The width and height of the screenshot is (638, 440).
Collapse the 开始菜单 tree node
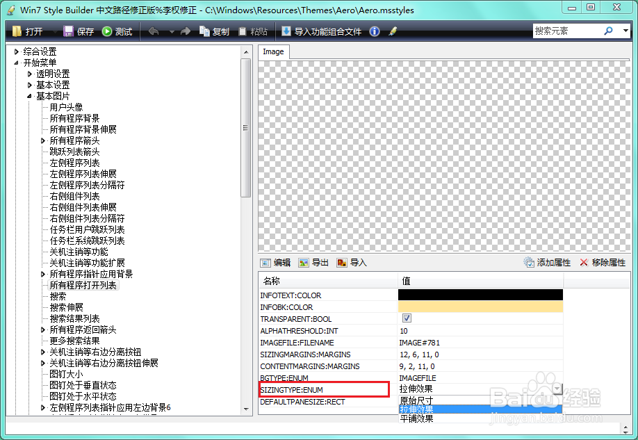18,63
